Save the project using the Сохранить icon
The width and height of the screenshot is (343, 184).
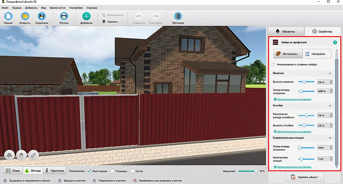(42, 16)
